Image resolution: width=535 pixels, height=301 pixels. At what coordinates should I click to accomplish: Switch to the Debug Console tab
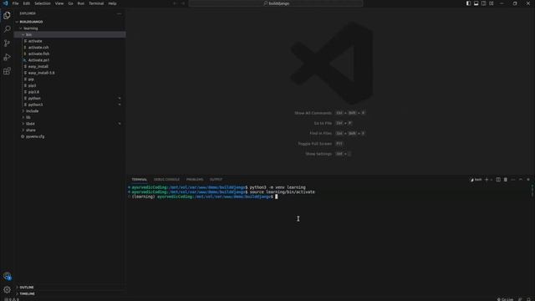coord(166,180)
